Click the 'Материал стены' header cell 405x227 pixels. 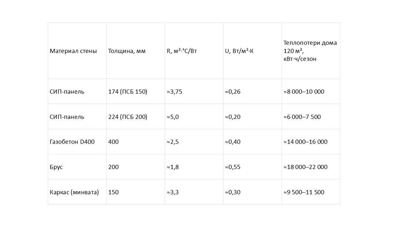point(77,51)
